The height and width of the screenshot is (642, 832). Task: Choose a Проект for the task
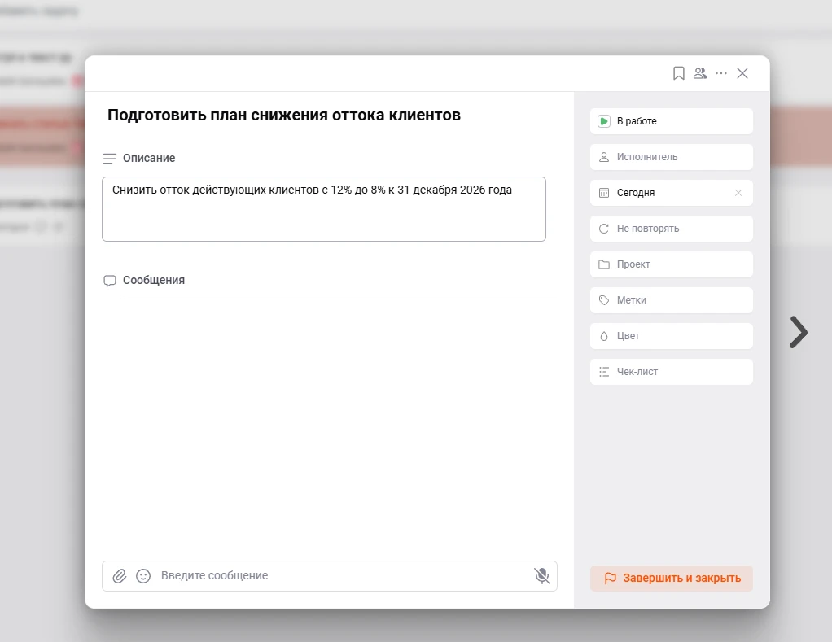[671, 264]
